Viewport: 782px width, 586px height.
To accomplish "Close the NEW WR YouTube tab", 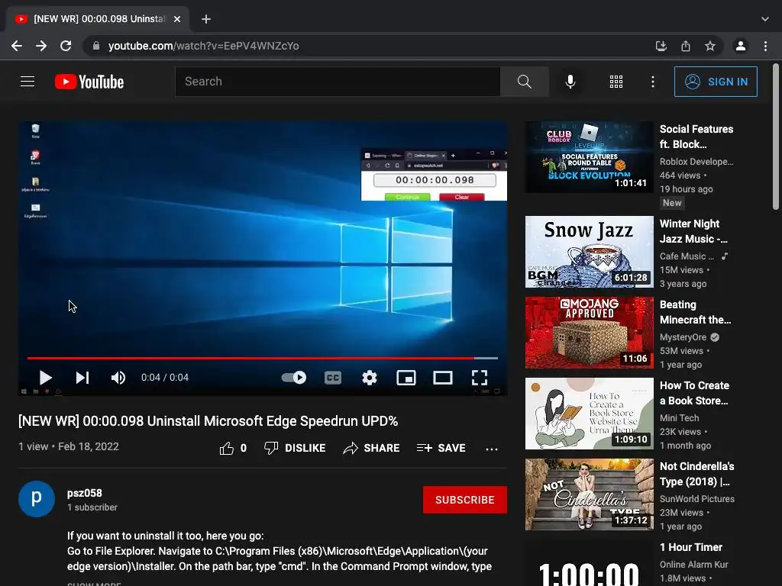I will click(177, 19).
